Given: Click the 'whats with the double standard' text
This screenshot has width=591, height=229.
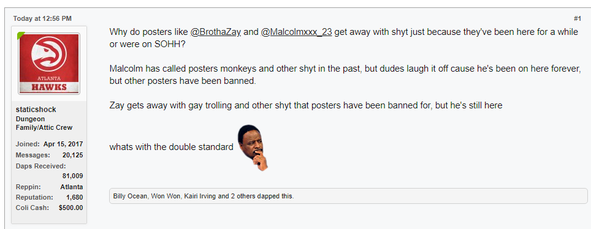Looking at the screenshot, I should [x=172, y=147].
